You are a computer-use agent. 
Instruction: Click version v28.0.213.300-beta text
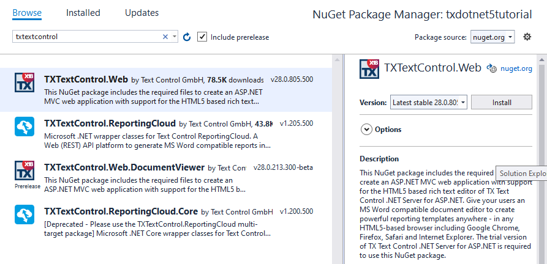[283, 167]
